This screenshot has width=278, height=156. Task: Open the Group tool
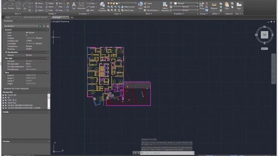[x=202, y=6]
